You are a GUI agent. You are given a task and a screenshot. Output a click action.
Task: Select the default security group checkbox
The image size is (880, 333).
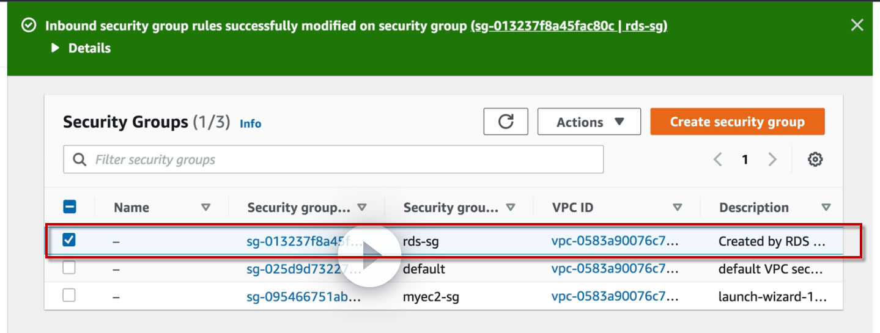(x=70, y=268)
